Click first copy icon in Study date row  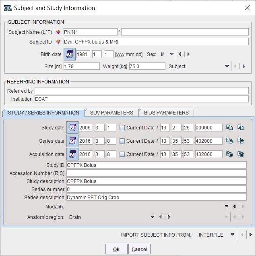229,127
